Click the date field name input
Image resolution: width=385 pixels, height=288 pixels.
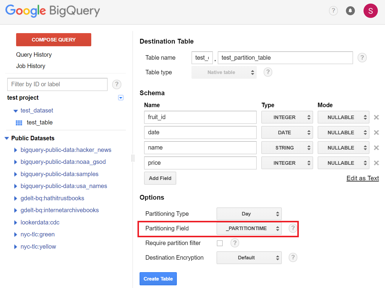200,133
